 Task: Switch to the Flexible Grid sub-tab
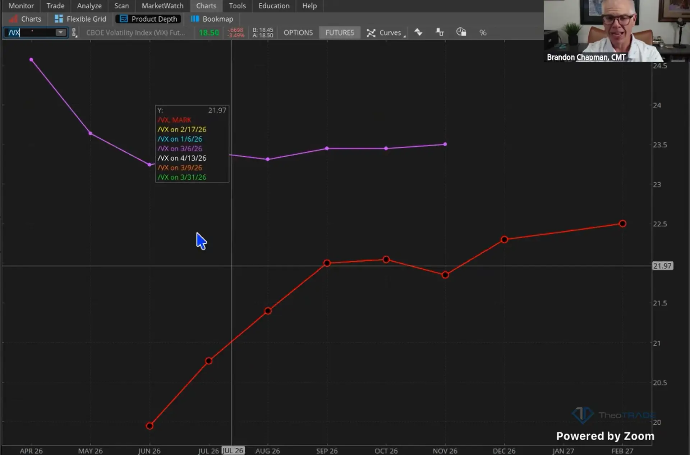[x=80, y=19]
